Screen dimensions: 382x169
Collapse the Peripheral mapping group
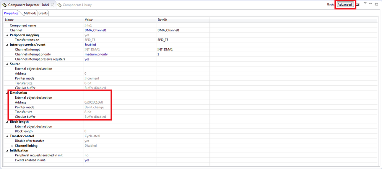(x=7, y=35)
